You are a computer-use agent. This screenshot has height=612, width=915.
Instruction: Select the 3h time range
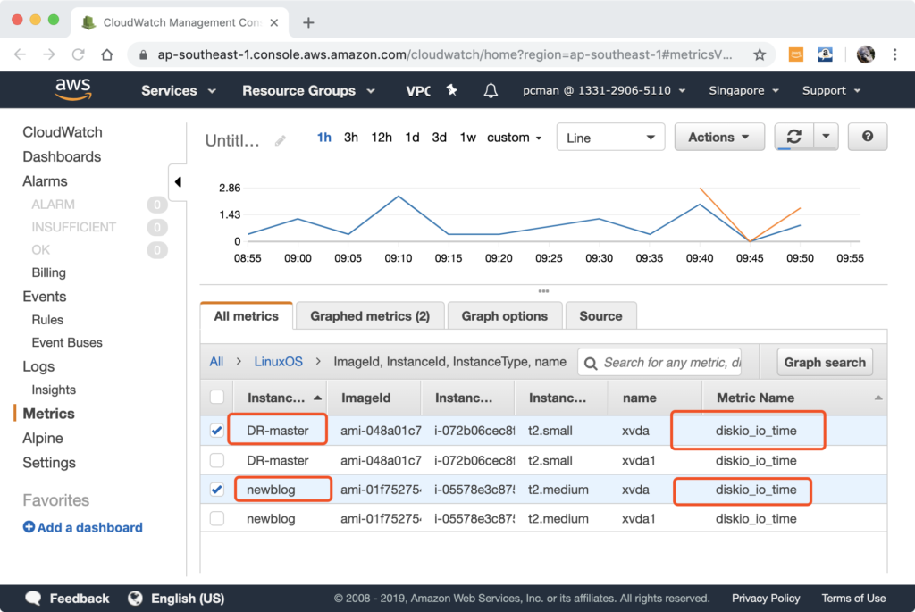350,138
